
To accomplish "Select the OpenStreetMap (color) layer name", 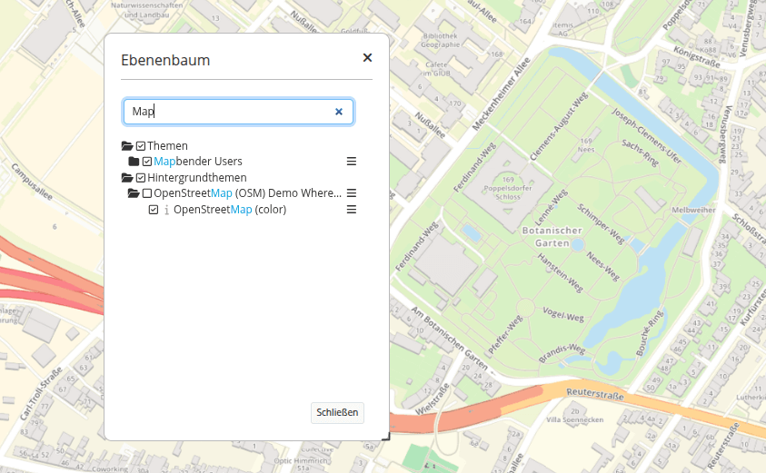I will coord(229,210).
